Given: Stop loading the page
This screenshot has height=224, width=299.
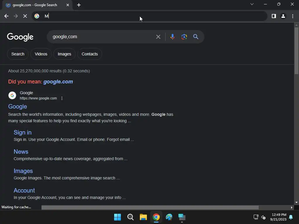Looking at the screenshot, I should tap(25, 16).
